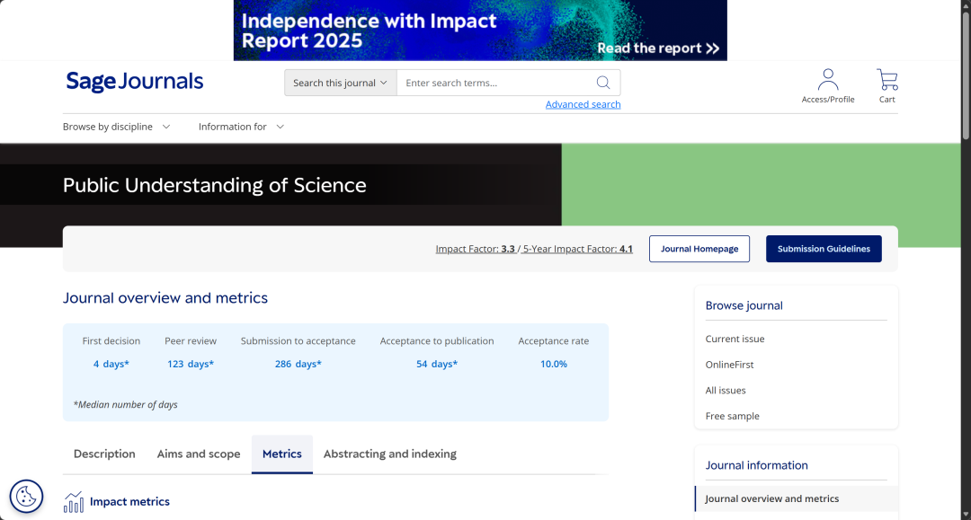
Task: Select Journal overview and metrics sidebar item
Action: [x=797, y=498]
